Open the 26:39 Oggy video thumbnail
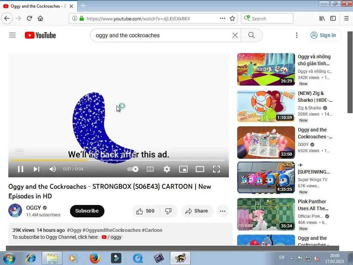 (x=266, y=69)
